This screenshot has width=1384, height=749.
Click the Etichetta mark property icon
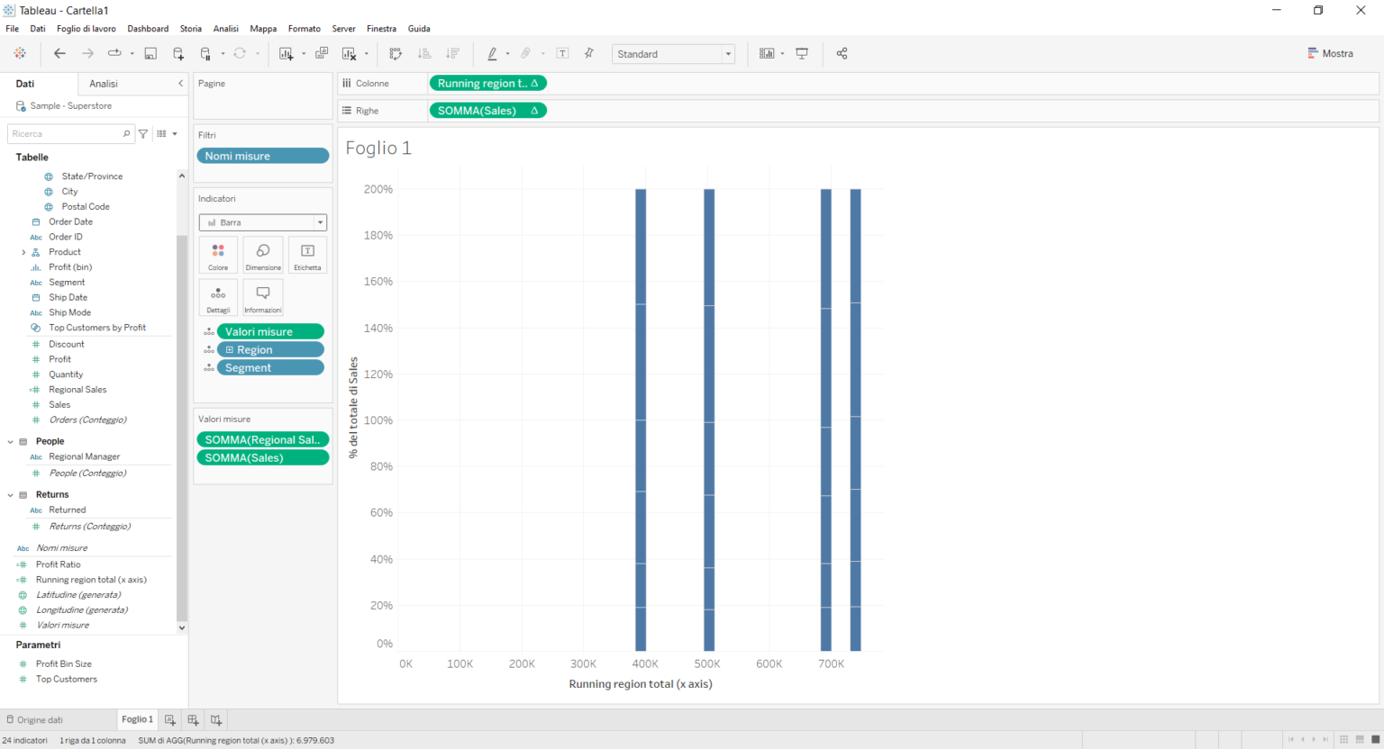tap(307, 255)
